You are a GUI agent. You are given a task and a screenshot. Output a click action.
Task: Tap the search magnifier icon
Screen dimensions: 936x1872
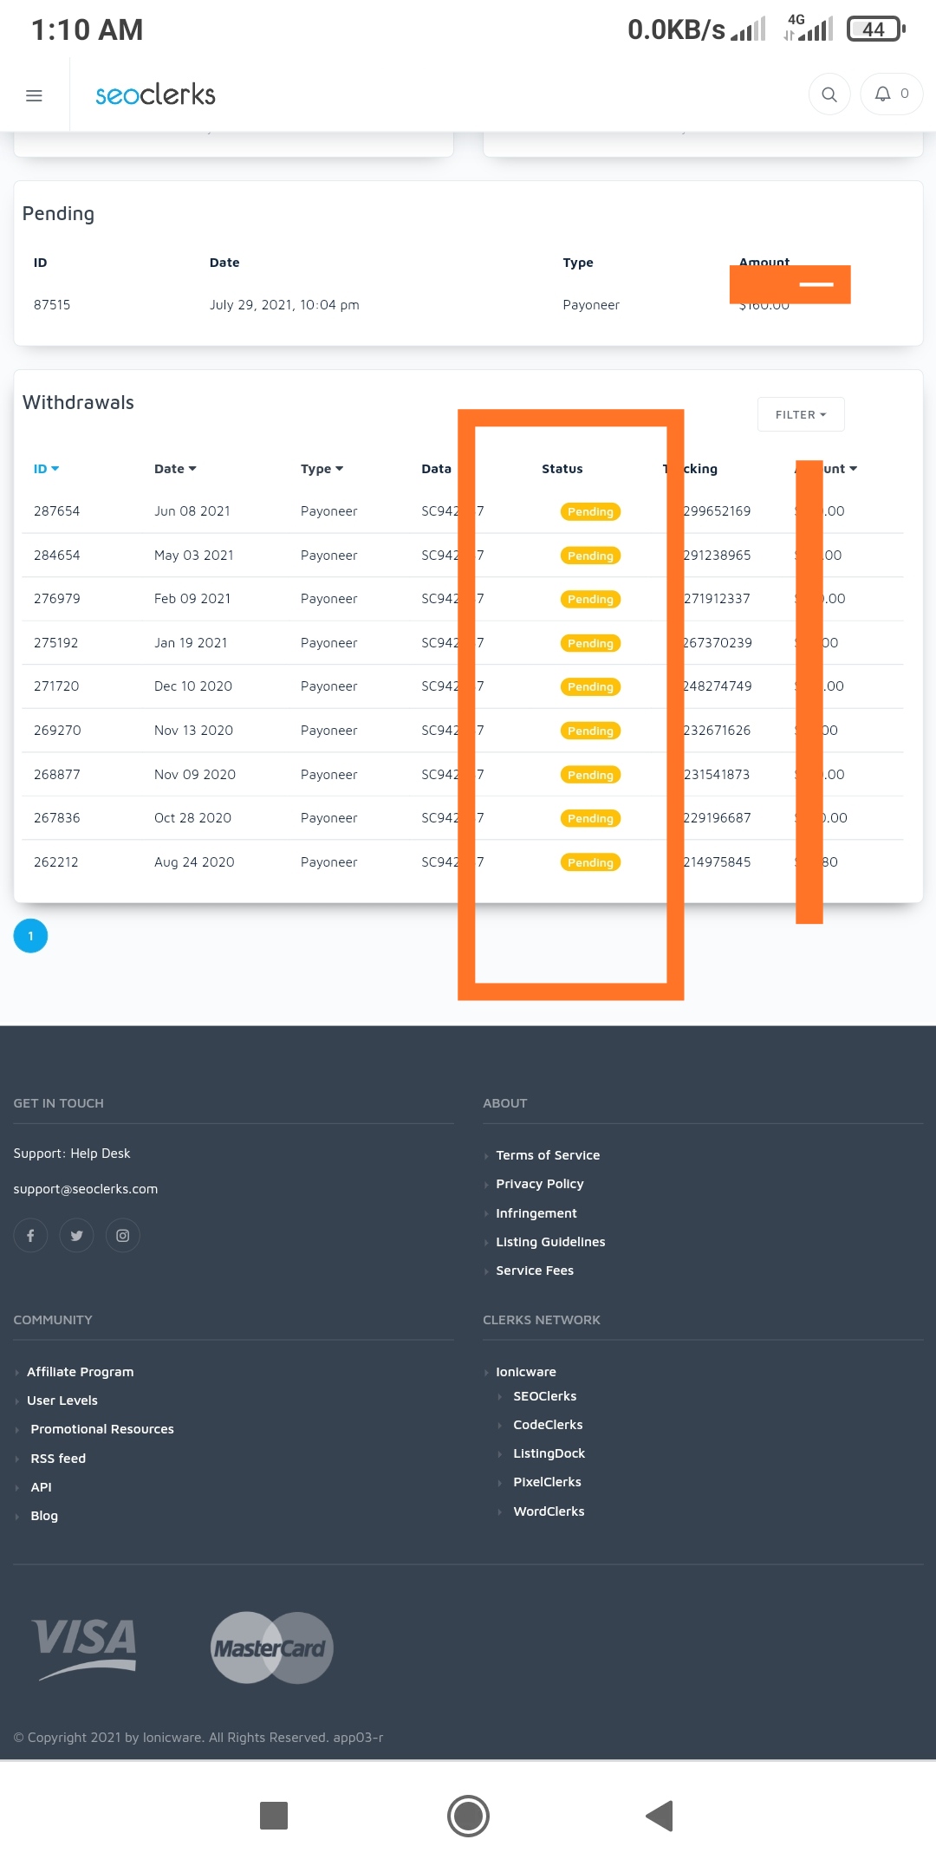pyautogui.click(x=829, y=94)
